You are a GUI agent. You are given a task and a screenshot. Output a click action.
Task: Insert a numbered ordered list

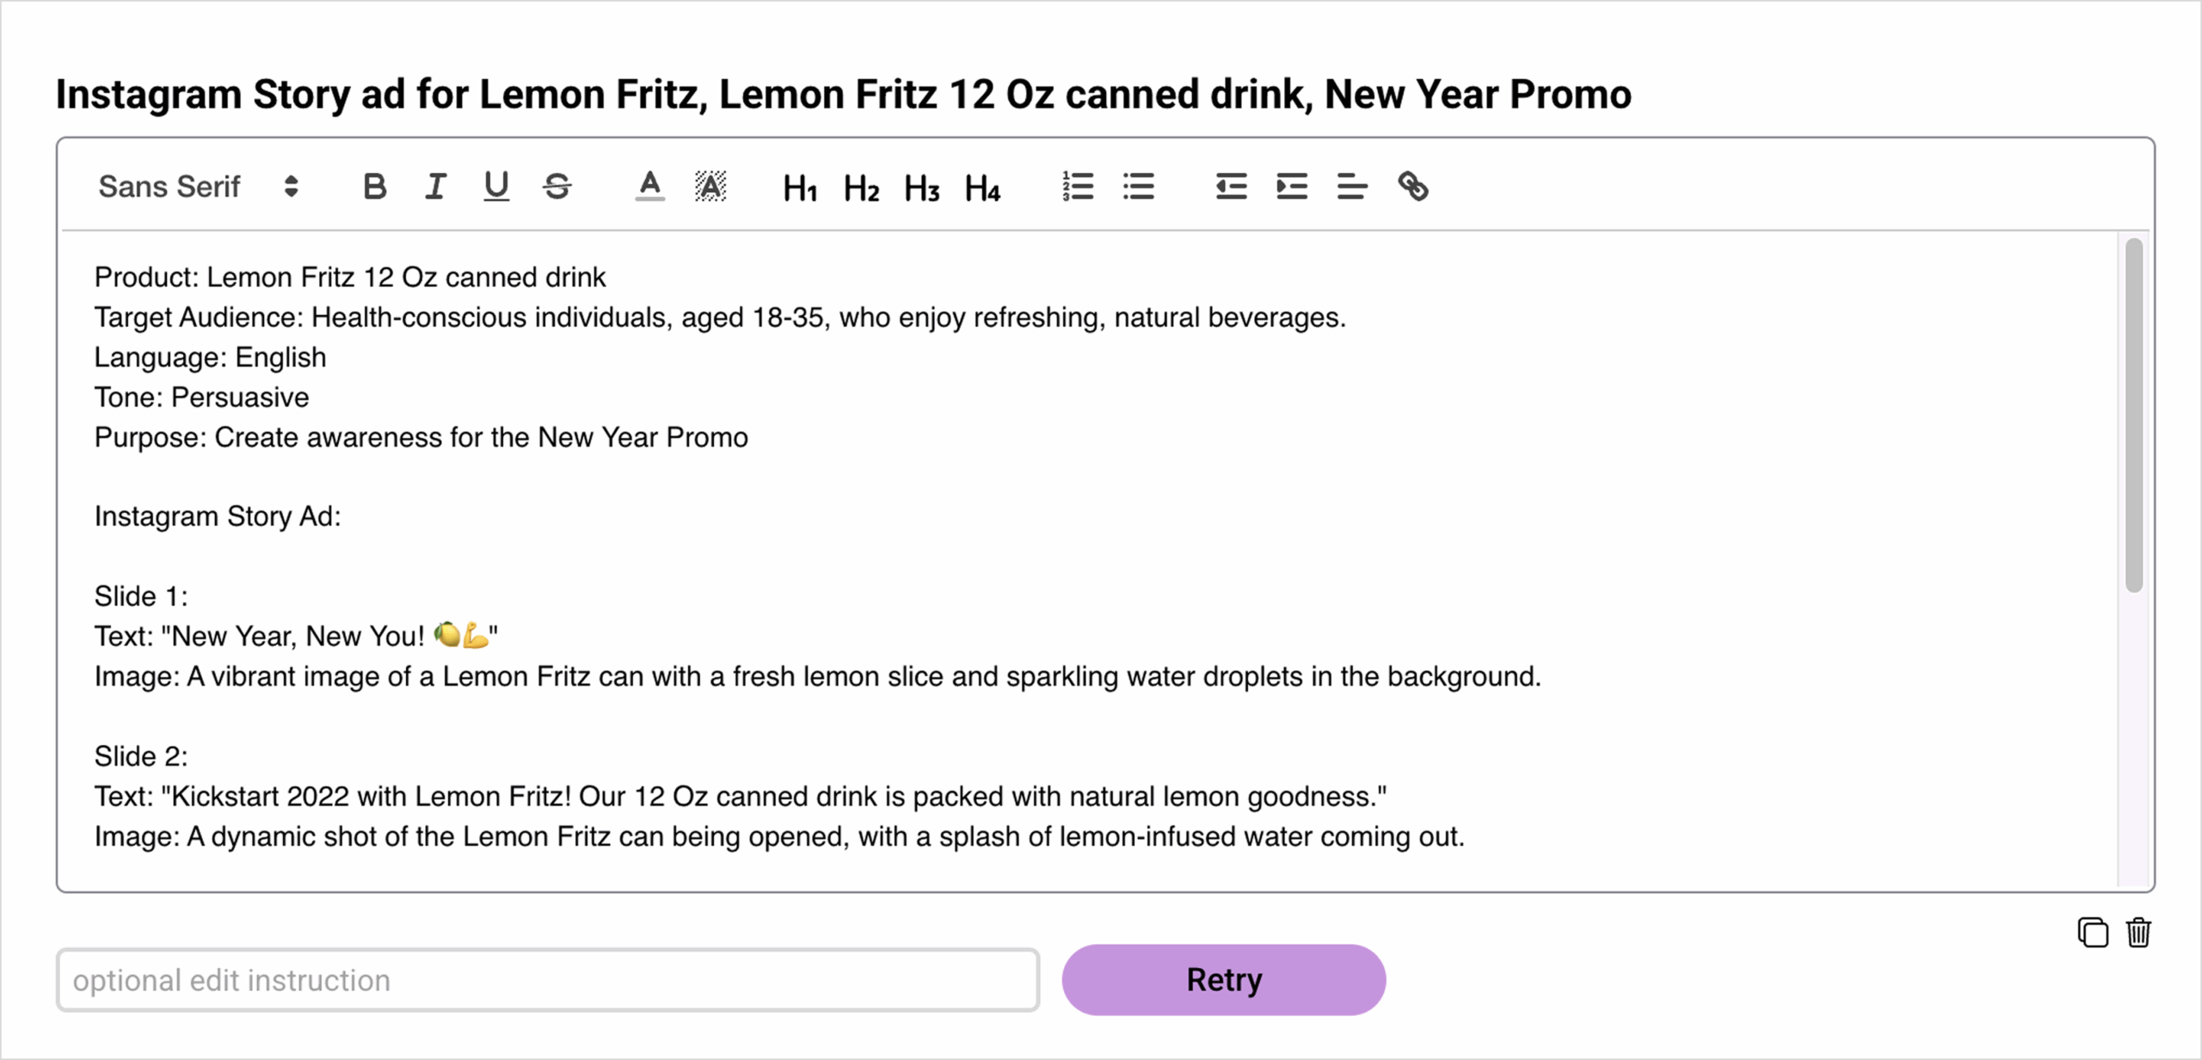tap(1078, 187)
